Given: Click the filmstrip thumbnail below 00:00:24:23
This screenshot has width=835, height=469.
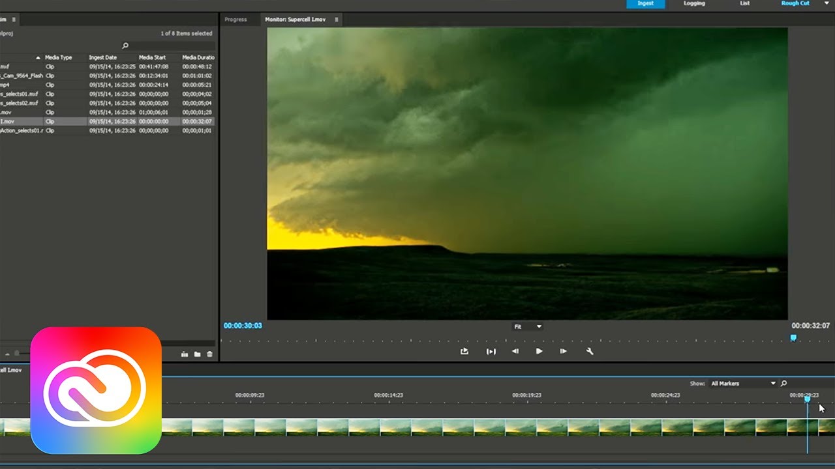Looking at the screenshot, I should click(x=677, y=427).
